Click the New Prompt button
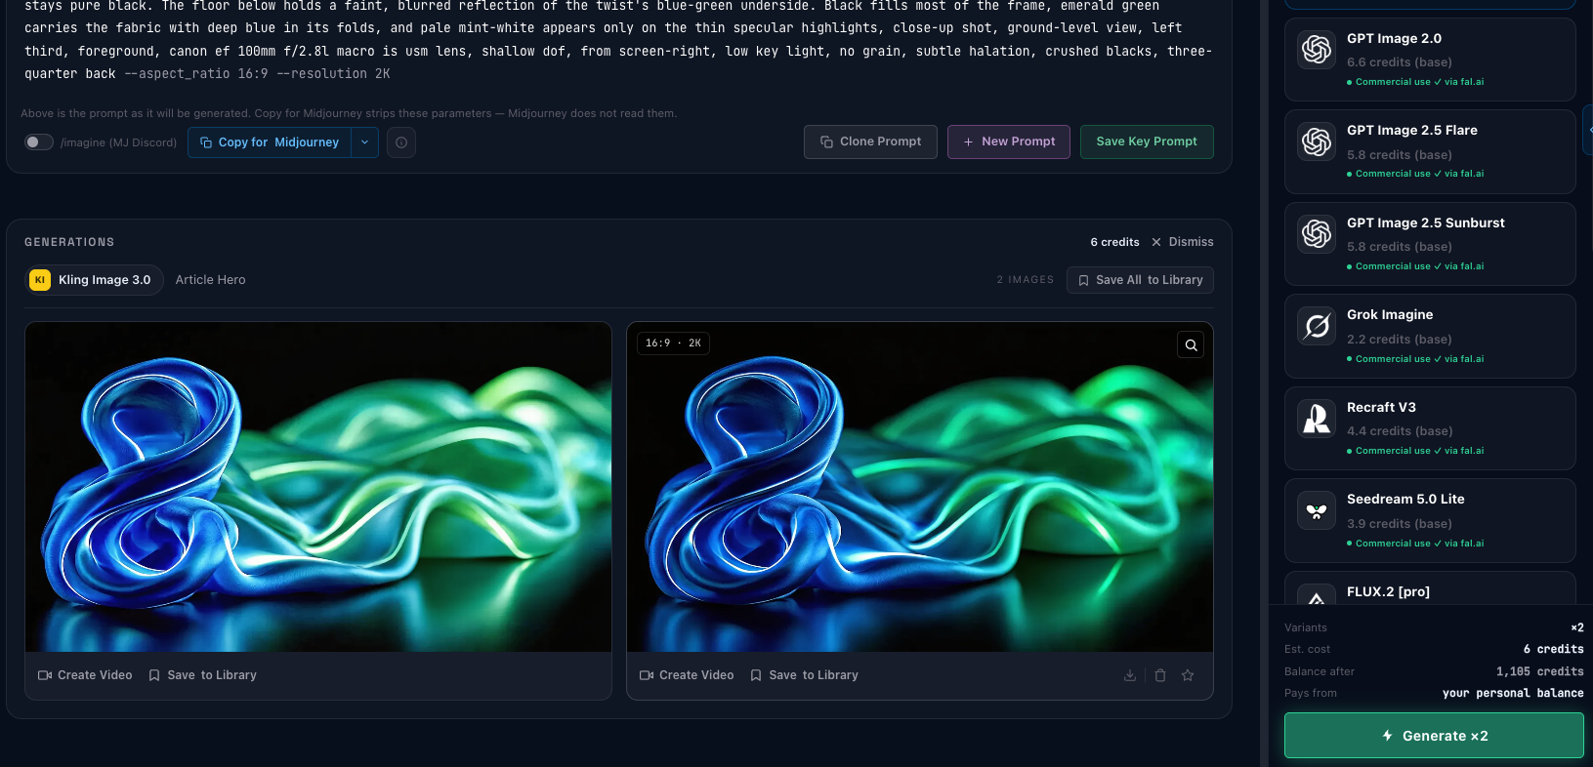The image size is (1593, 767). pyautogui.click(x=1009, y=141)
